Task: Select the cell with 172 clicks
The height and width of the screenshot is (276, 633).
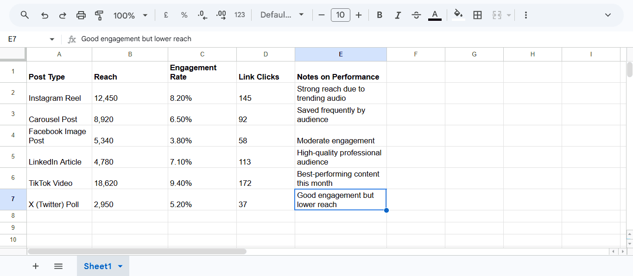Action: [266, 178]
